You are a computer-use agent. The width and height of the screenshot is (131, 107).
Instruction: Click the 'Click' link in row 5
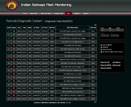tap(93, 45)
